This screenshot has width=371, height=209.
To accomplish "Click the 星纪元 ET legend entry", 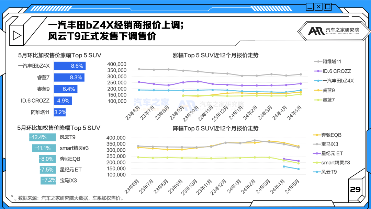I will tap(328, 153).
